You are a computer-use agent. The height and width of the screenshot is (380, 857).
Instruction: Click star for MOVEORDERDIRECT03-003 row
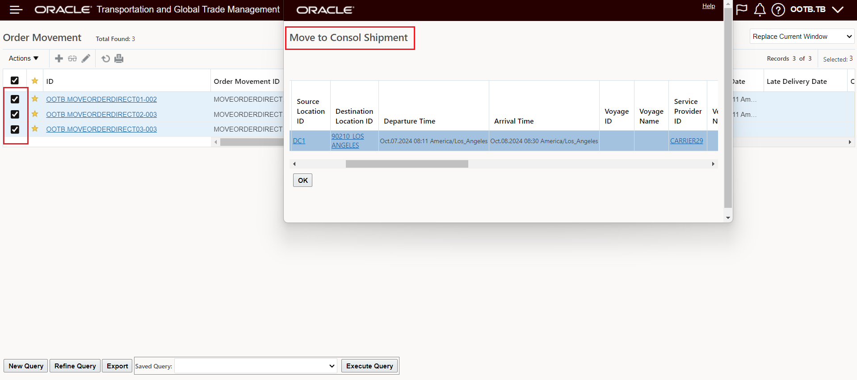[35, 128]
